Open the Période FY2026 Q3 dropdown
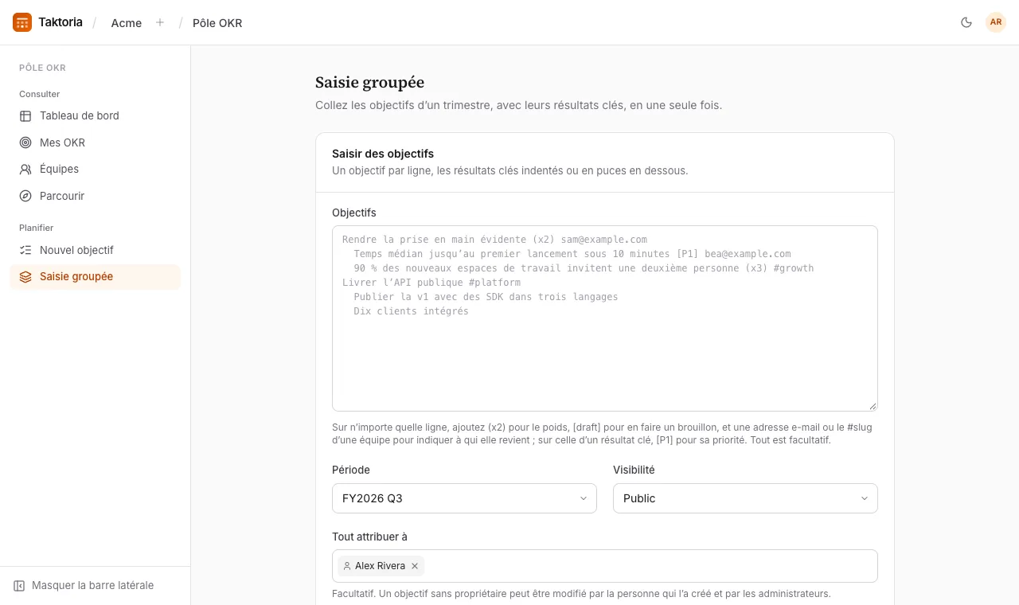The height and width of the screenshot is (605, 1019). [464, 498]
